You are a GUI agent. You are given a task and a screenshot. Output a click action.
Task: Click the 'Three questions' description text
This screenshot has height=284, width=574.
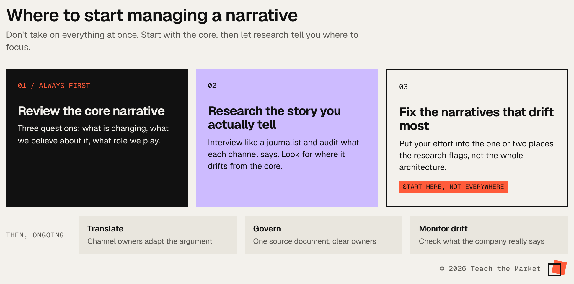(93, 135)
